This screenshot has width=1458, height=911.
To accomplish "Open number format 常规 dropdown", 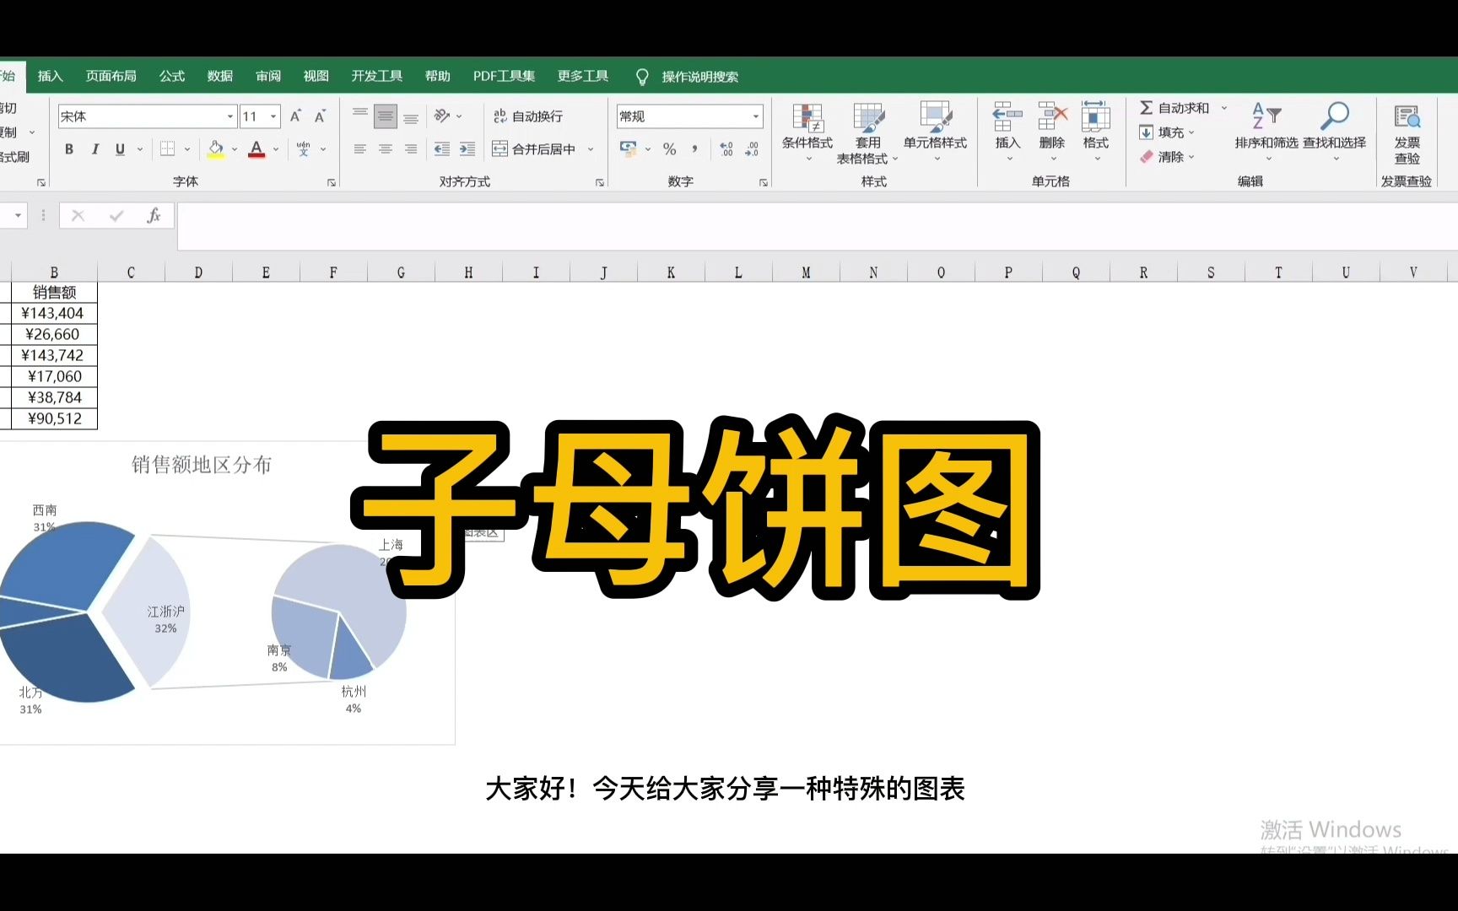I will pyautogui.click(x=756, y=116).
